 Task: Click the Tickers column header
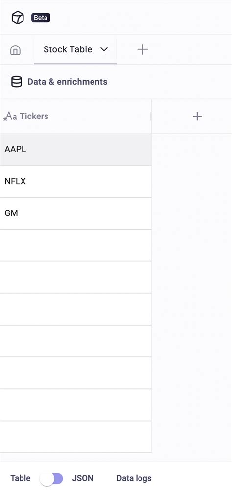coord(75,116)
